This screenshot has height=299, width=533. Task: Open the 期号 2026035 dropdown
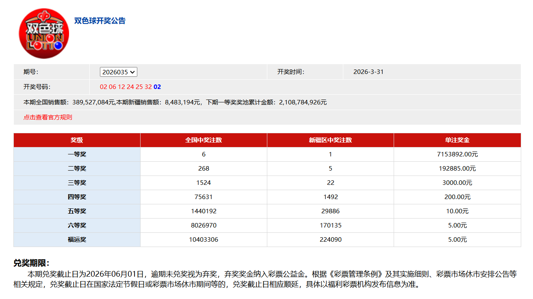coord(119,72)
